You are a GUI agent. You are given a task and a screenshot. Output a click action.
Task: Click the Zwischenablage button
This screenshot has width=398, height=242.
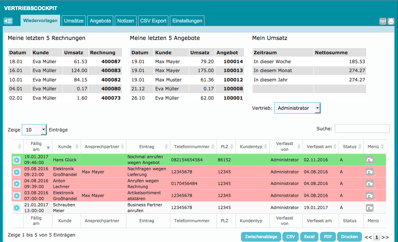(261, 237)
